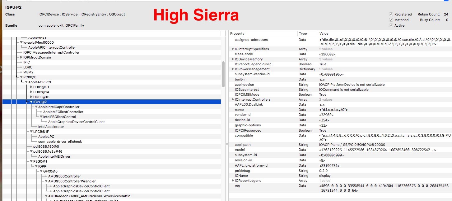Viewport: 452px width, 201px height.
Task: Collapse the selected IGPU@2 node
Action: [31, 102]
